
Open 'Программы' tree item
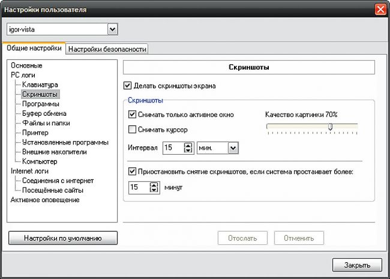41,104
